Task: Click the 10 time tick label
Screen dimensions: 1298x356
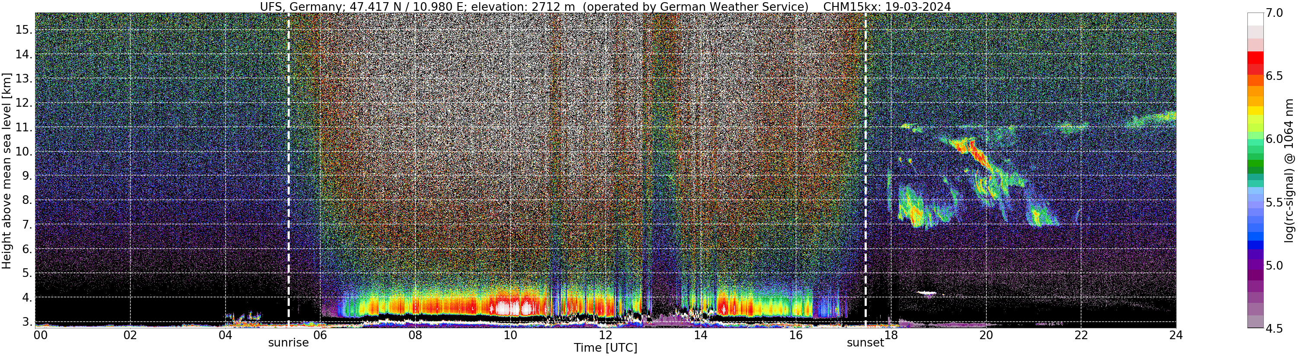Action: pos(510,334)
